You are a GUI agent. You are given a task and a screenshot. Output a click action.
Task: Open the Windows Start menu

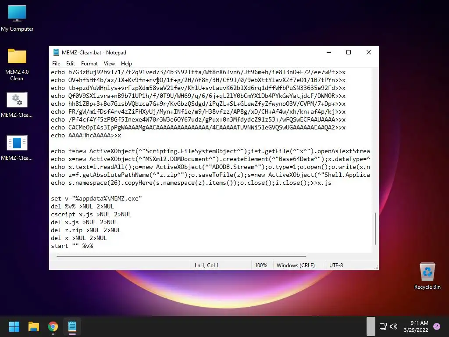click(14, 326)
